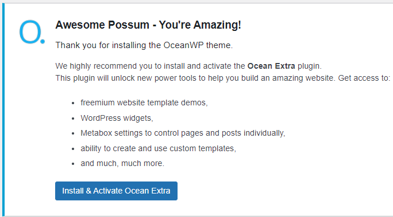This screenshot has height=217, width=393.
Task: Select the Metabox settings list item
Action: [183, 133]
